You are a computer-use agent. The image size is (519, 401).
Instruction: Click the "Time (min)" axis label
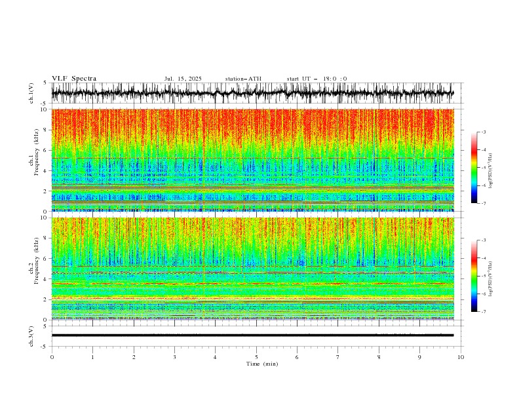point(262,364)
